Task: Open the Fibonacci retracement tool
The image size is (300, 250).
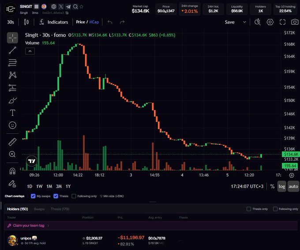Action: [12, 63]
